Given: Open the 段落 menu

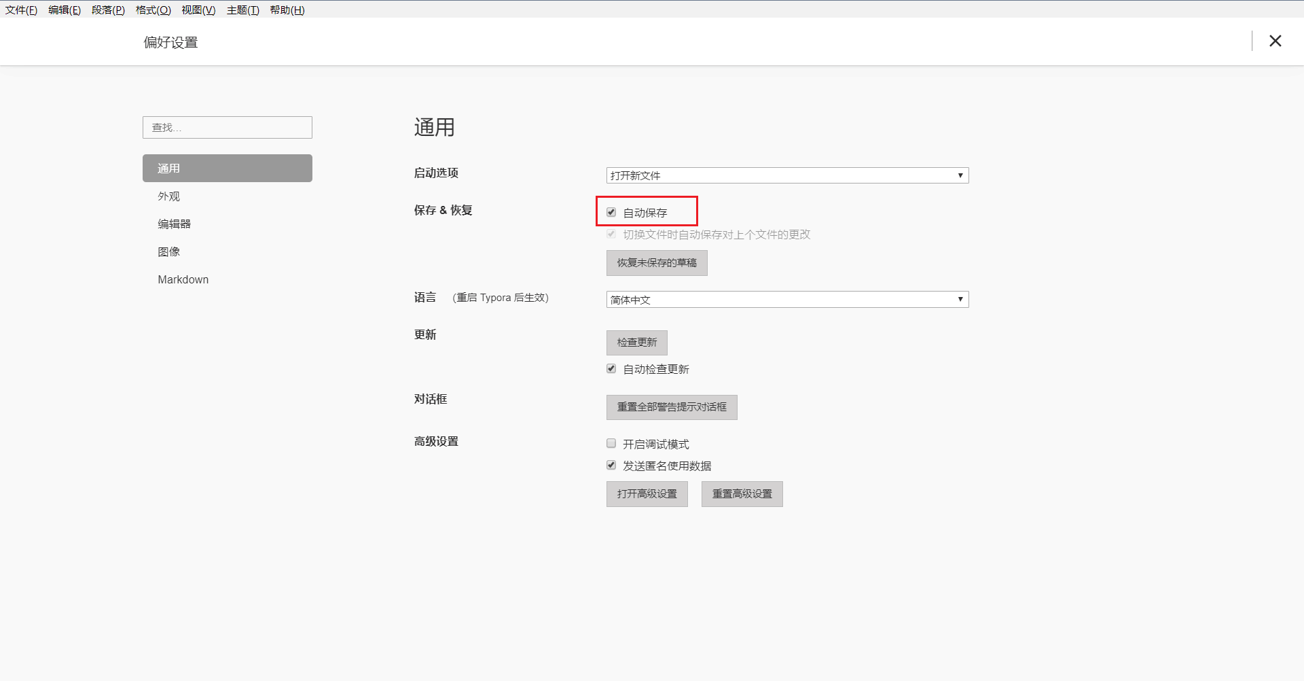Looking at the screenshot, I should point(108,10).
